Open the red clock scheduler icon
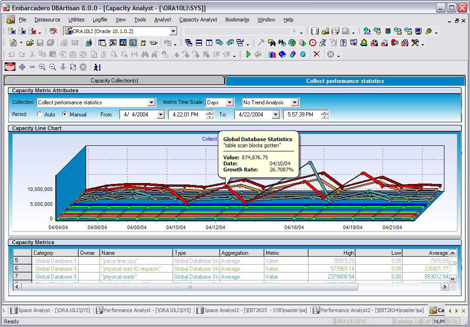 313,43
